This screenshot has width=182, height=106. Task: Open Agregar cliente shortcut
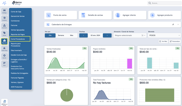tap(130, 15)
